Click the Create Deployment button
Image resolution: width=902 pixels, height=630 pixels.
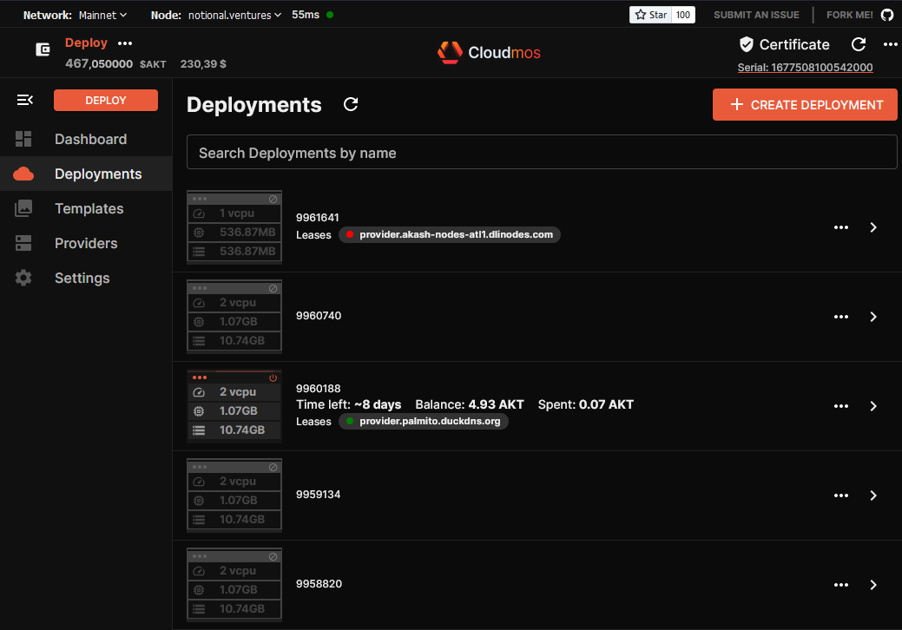coord(805,105)
